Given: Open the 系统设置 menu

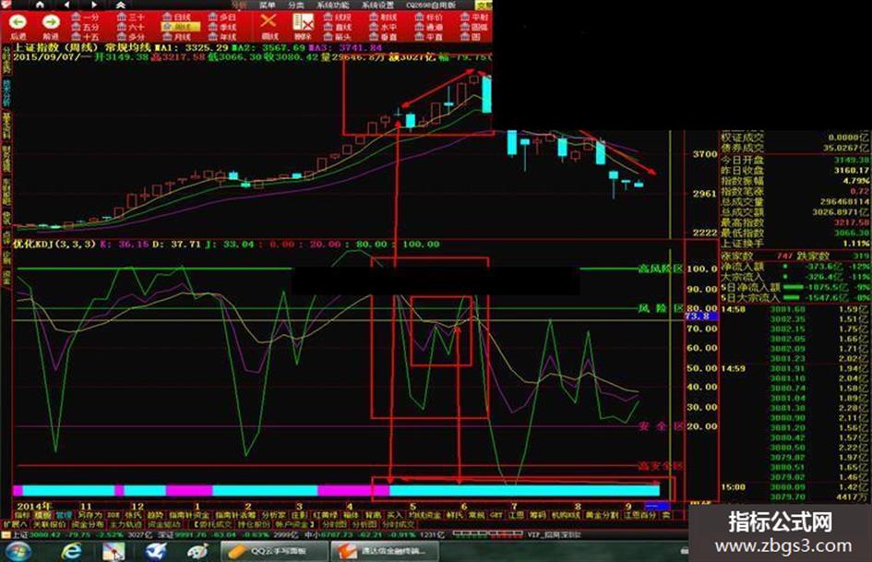Looking at the screenshot, I should pyautogui.click(x=378, y=5).
